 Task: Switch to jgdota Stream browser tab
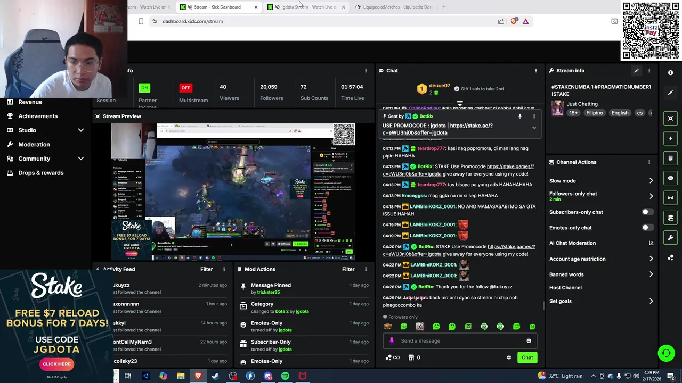click(x=307, y=7)
